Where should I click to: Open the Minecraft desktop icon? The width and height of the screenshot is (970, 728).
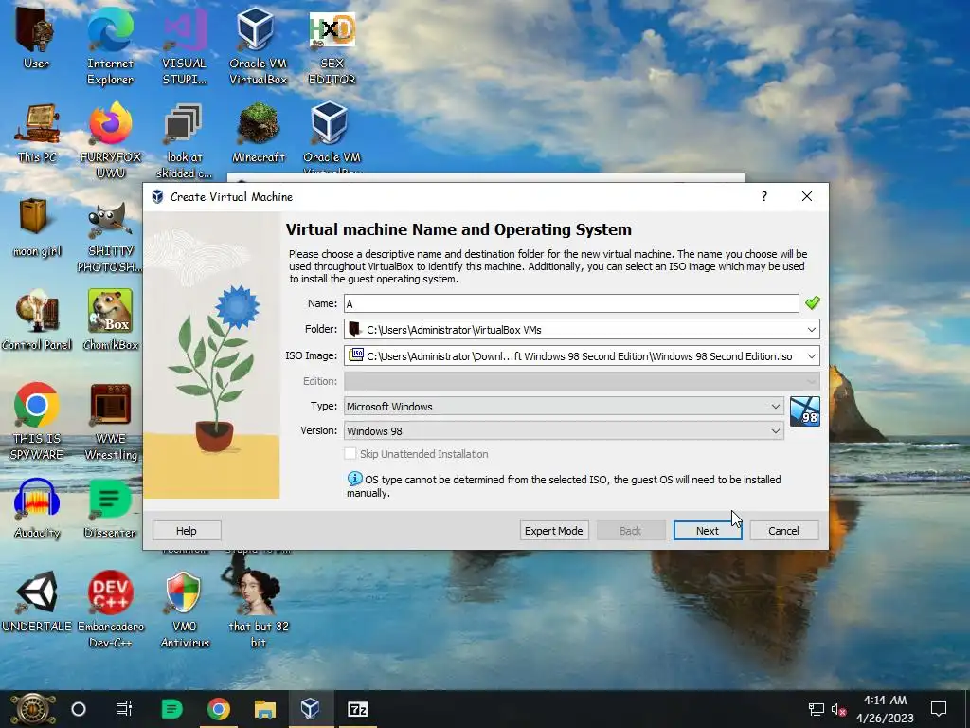[x=258, y=133]
